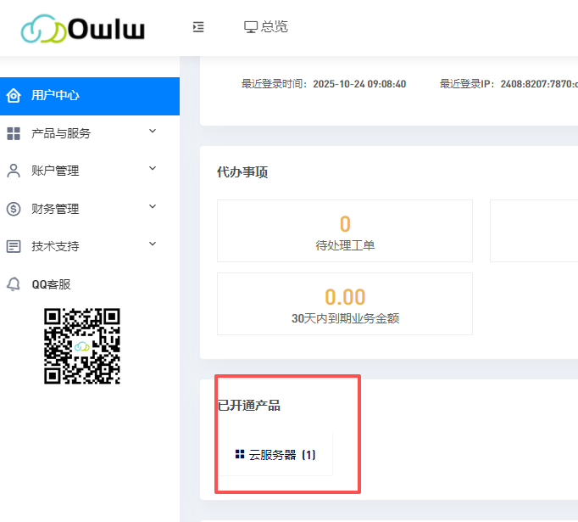
Task: Click the QQ客服 QR code image
Action: click(82, 345)
